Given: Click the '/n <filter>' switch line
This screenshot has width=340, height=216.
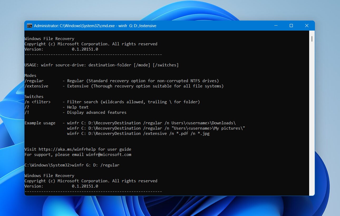Looking at the screenshot, I should [x=112, y=102].
